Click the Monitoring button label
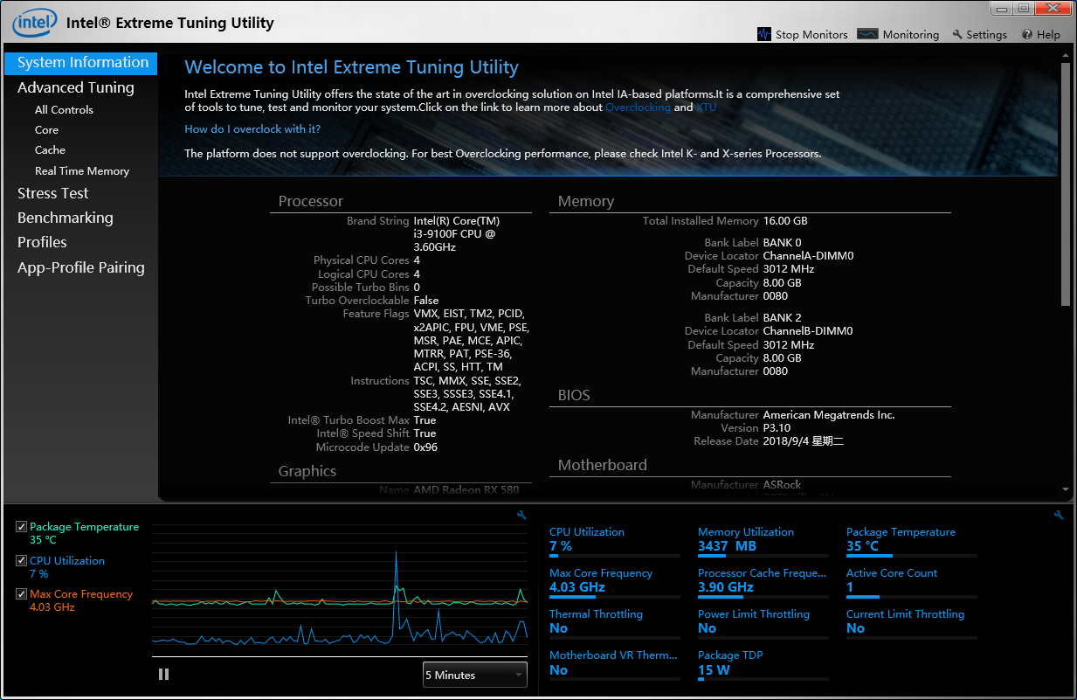1077x700 pixels. 911,35
